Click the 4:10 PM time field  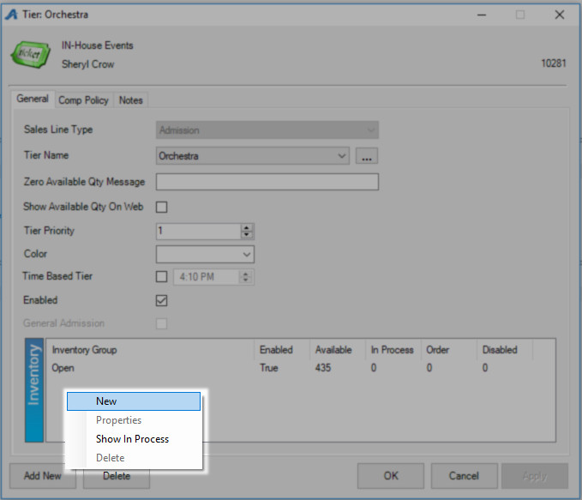point(206,277)
